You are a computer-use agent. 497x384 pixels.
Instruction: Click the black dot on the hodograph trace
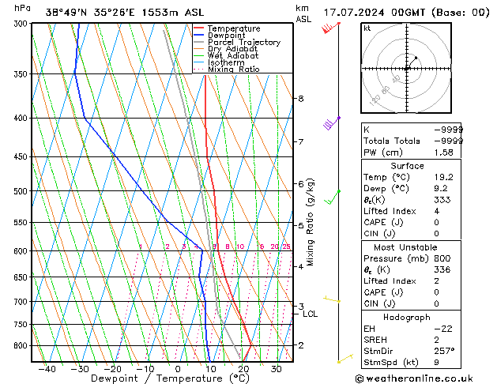tap(416, 58)
